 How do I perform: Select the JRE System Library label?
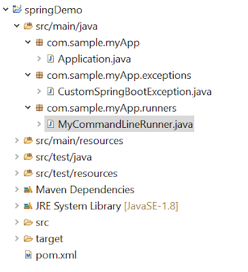pos(78,206)
